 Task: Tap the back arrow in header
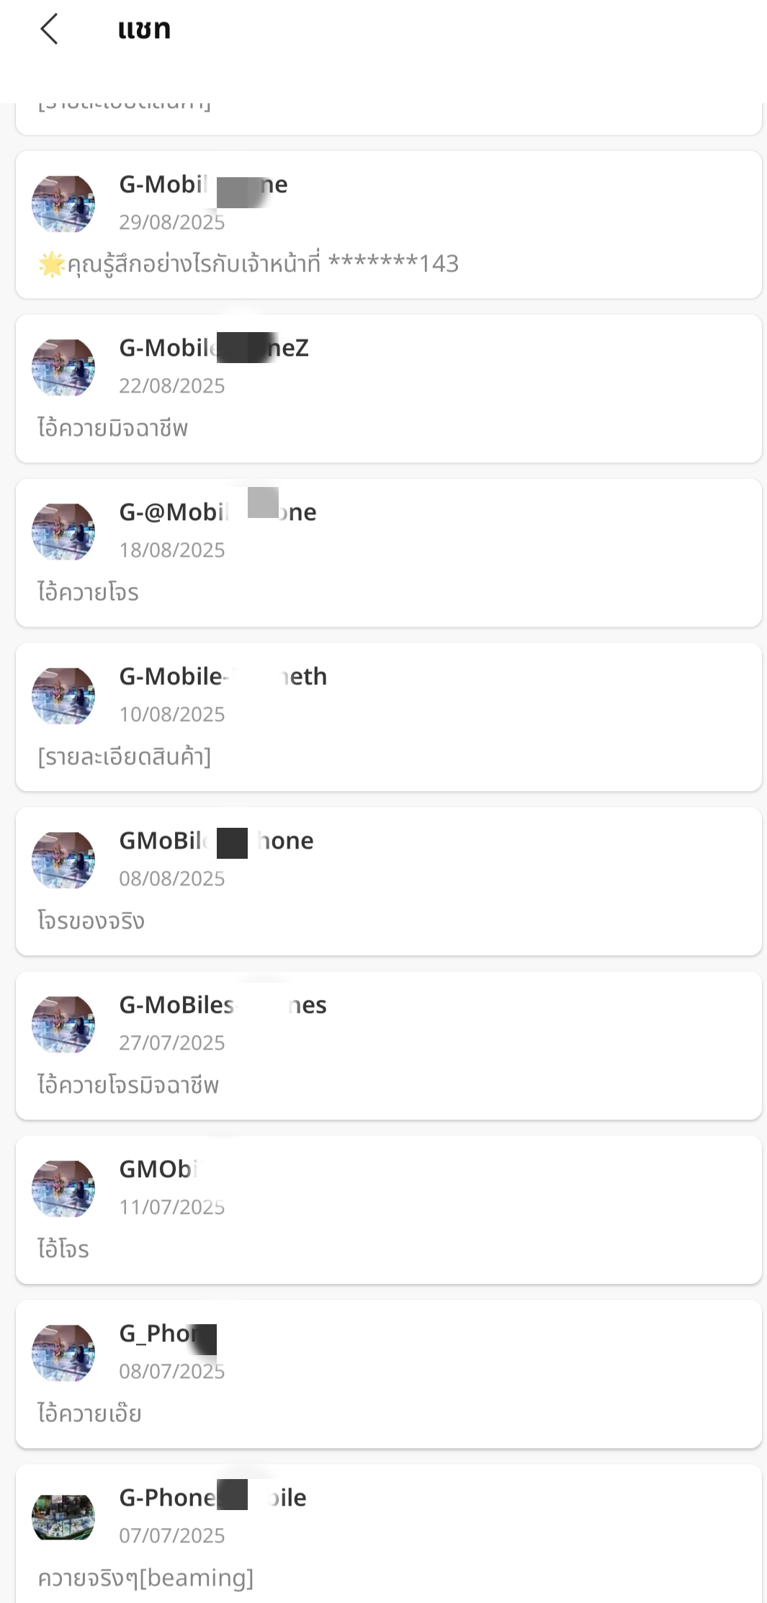pyautogui.click(x=49, y=30)
